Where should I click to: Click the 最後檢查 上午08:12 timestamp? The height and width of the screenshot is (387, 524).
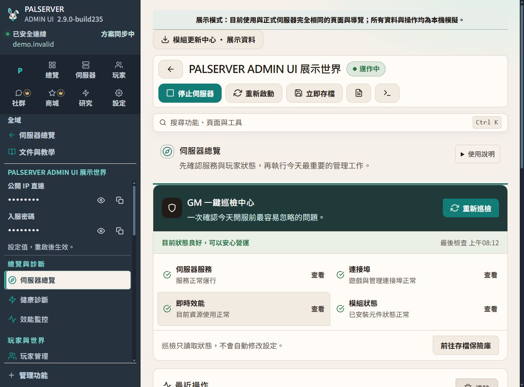pos(470,243)
